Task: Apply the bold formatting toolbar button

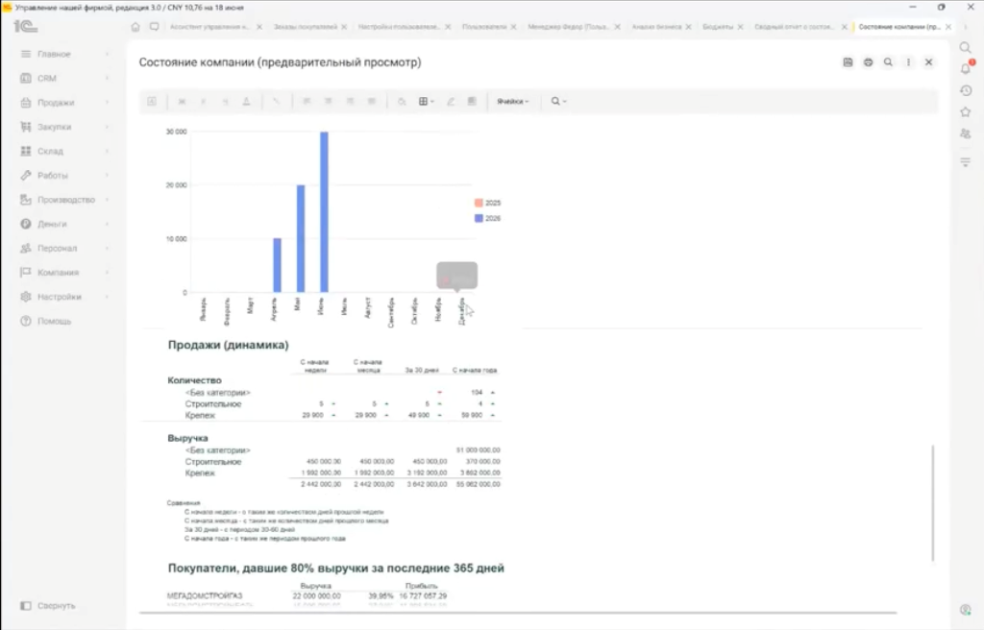Action: point(182,101)
